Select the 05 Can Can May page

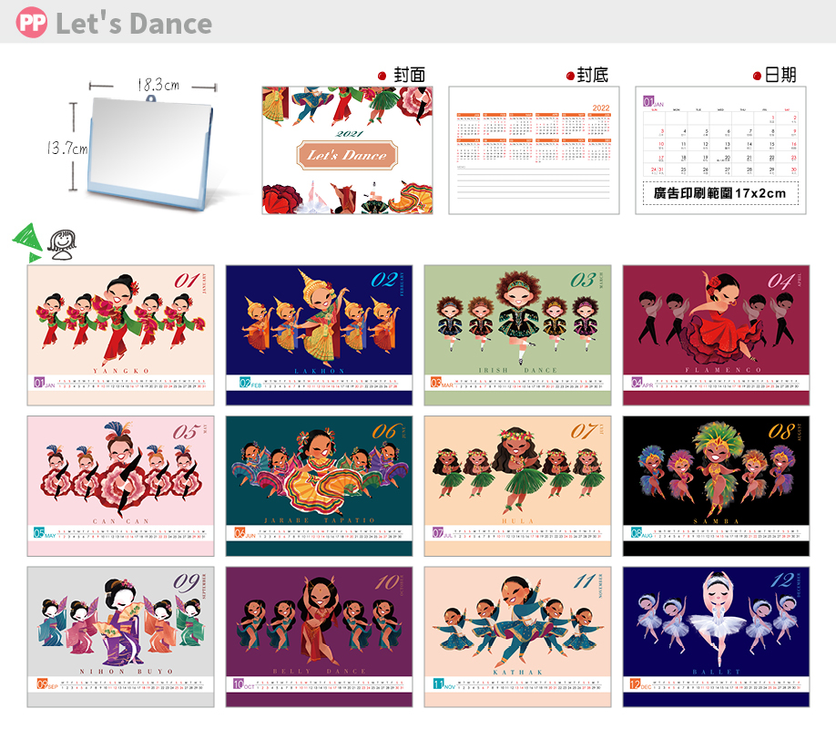(x=120, y=487)
